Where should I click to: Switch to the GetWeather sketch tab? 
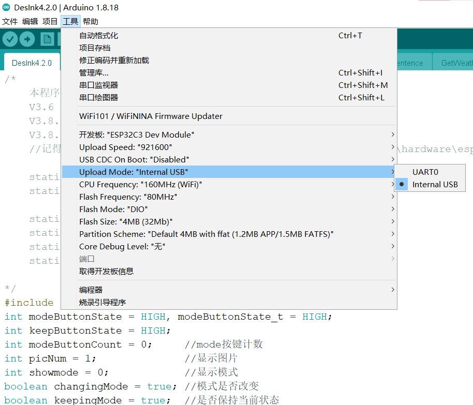pyautogui.click(x=453, y=63)
